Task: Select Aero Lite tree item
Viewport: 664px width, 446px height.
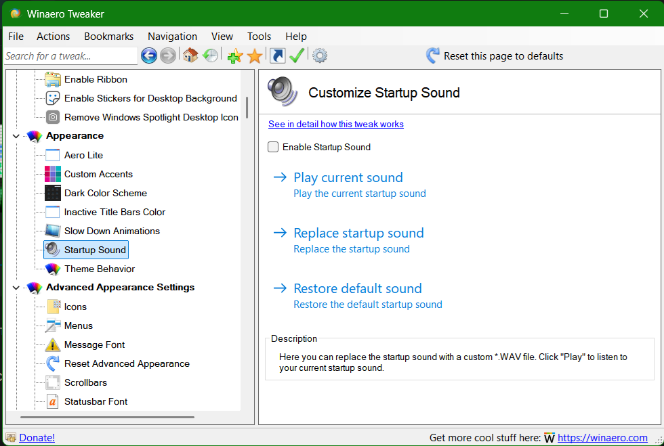Action: (x=83, y=155)
